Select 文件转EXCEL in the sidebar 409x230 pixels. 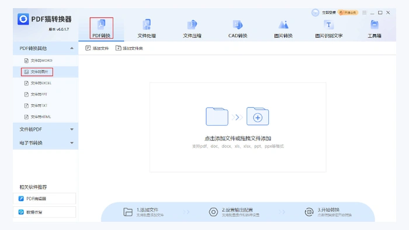tap(46, 83)
